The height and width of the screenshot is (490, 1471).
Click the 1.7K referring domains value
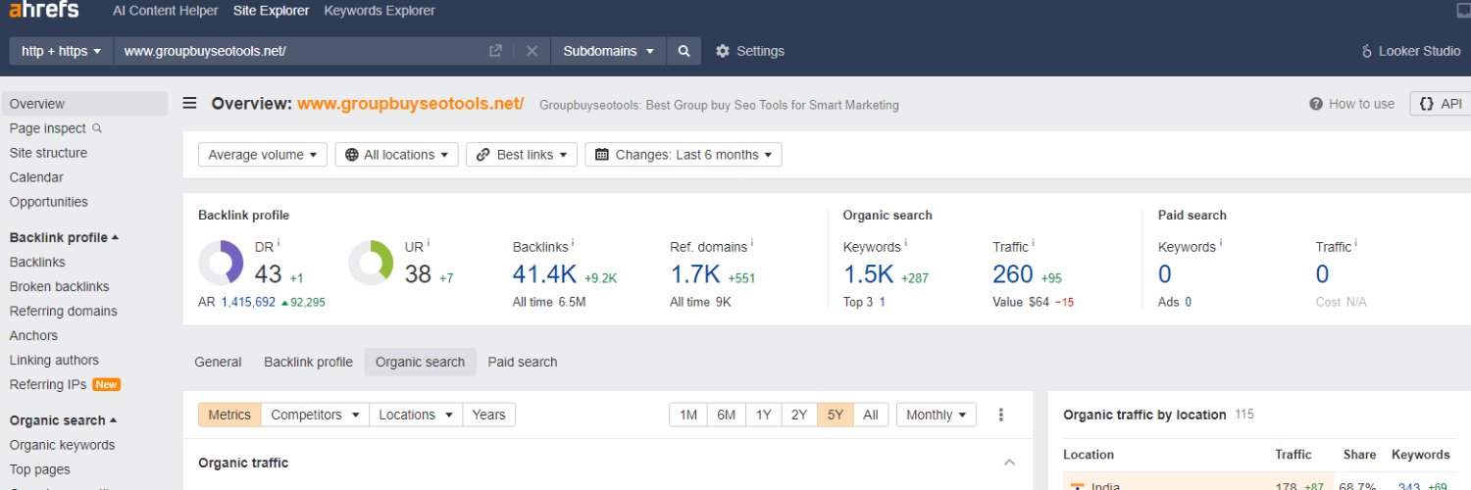695,274
